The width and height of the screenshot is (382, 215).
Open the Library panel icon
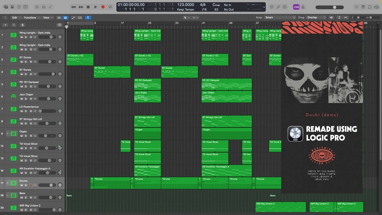[6, 7]
